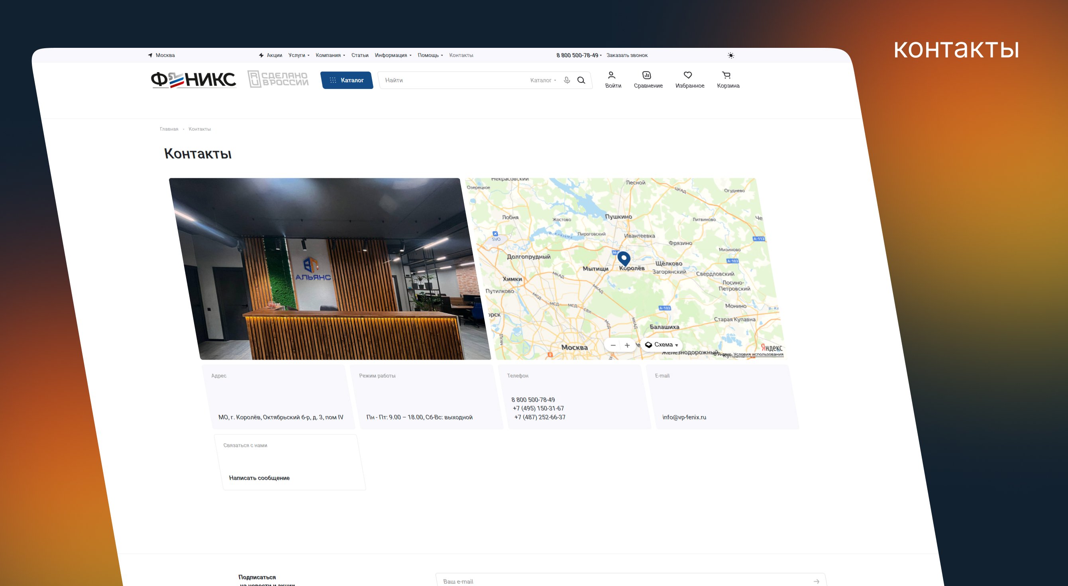Viewport: 1068px width, 586px height.
Task: Open the Услуги menu
Action: (298, 55)
